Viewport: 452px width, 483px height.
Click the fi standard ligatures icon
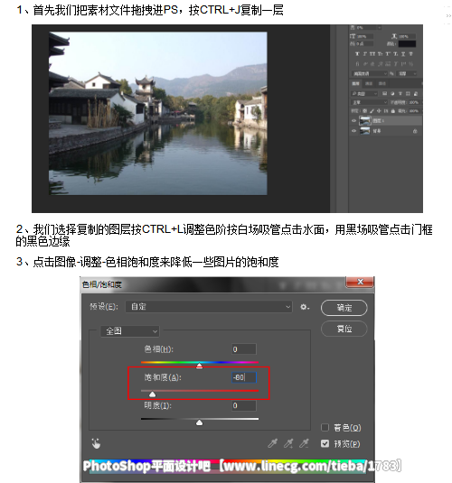coord(358,64)
